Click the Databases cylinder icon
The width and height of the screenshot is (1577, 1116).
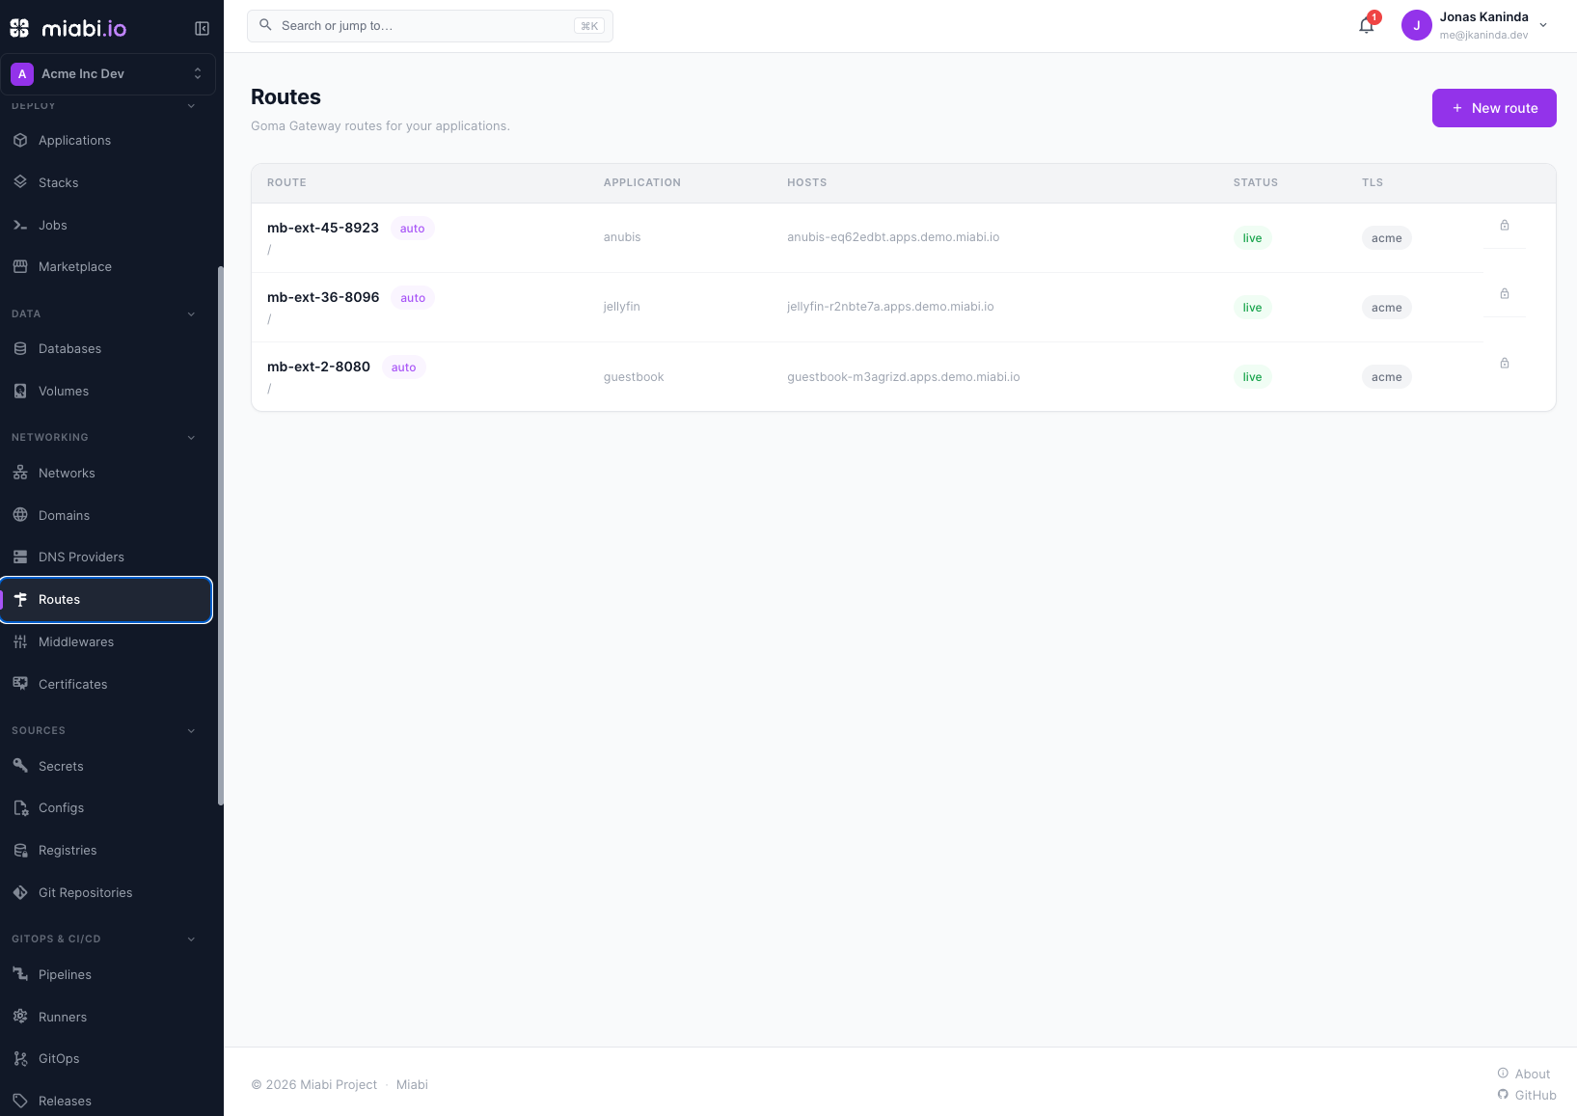point(20,348)
